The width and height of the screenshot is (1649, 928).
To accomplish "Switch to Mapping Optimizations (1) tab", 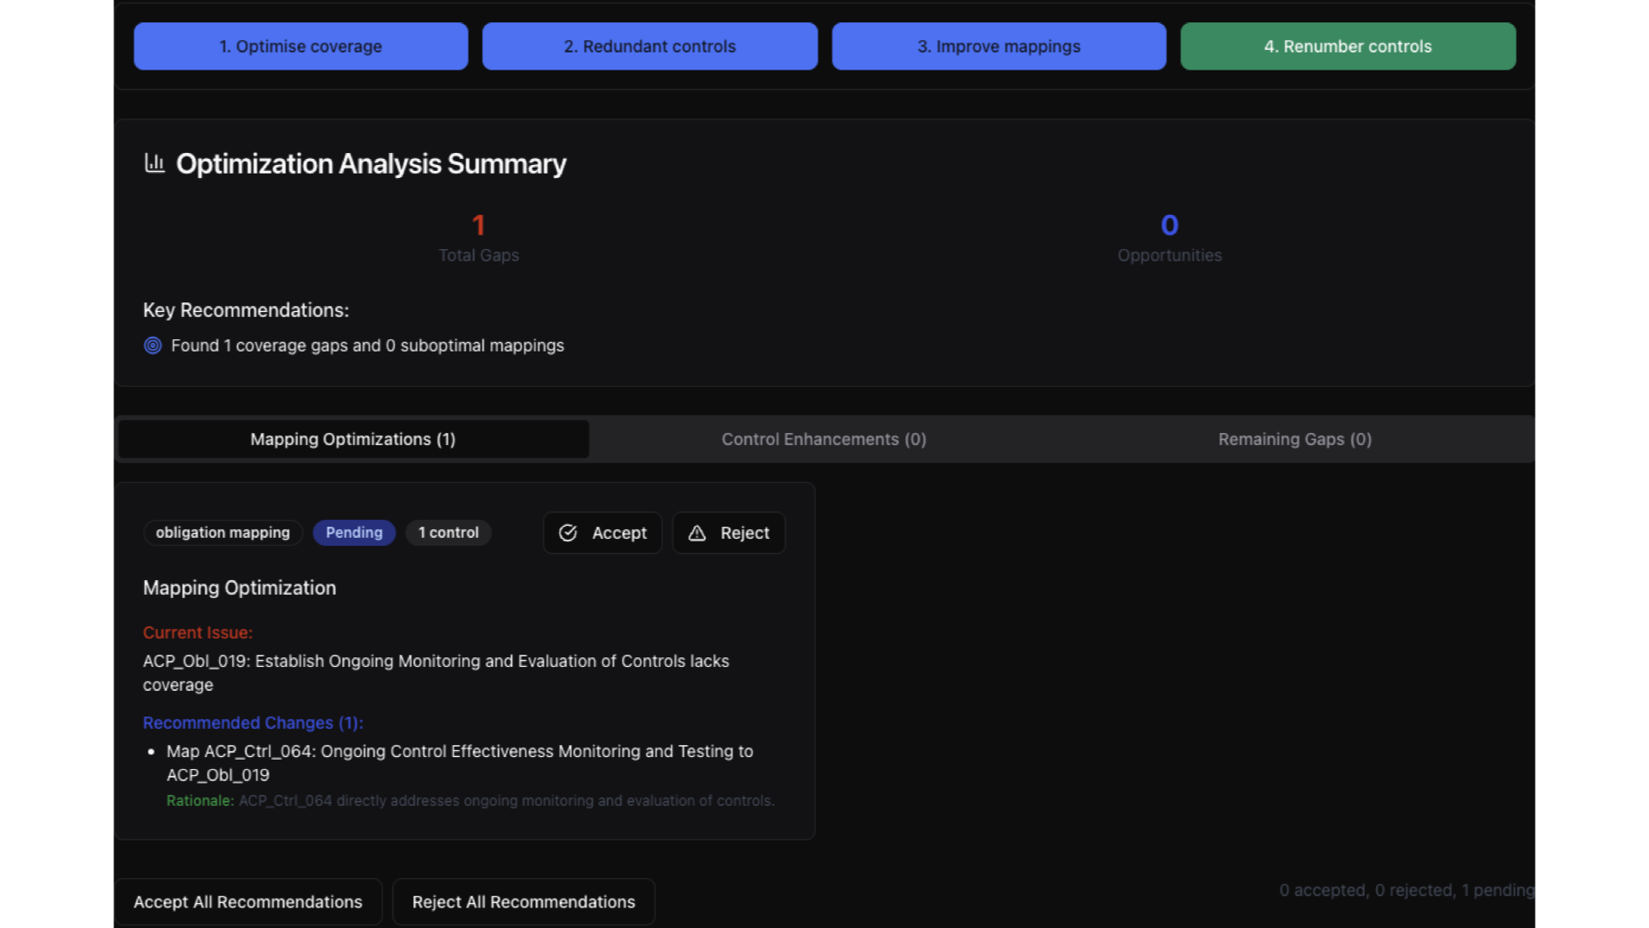I will click(353, 439).
